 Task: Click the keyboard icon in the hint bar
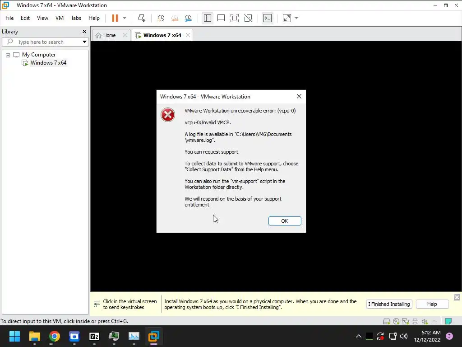click(x=97, y=304)
